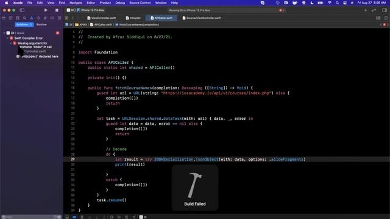390x219 pixels.
Task: Open the DI scheme selector
Action: 71,10
